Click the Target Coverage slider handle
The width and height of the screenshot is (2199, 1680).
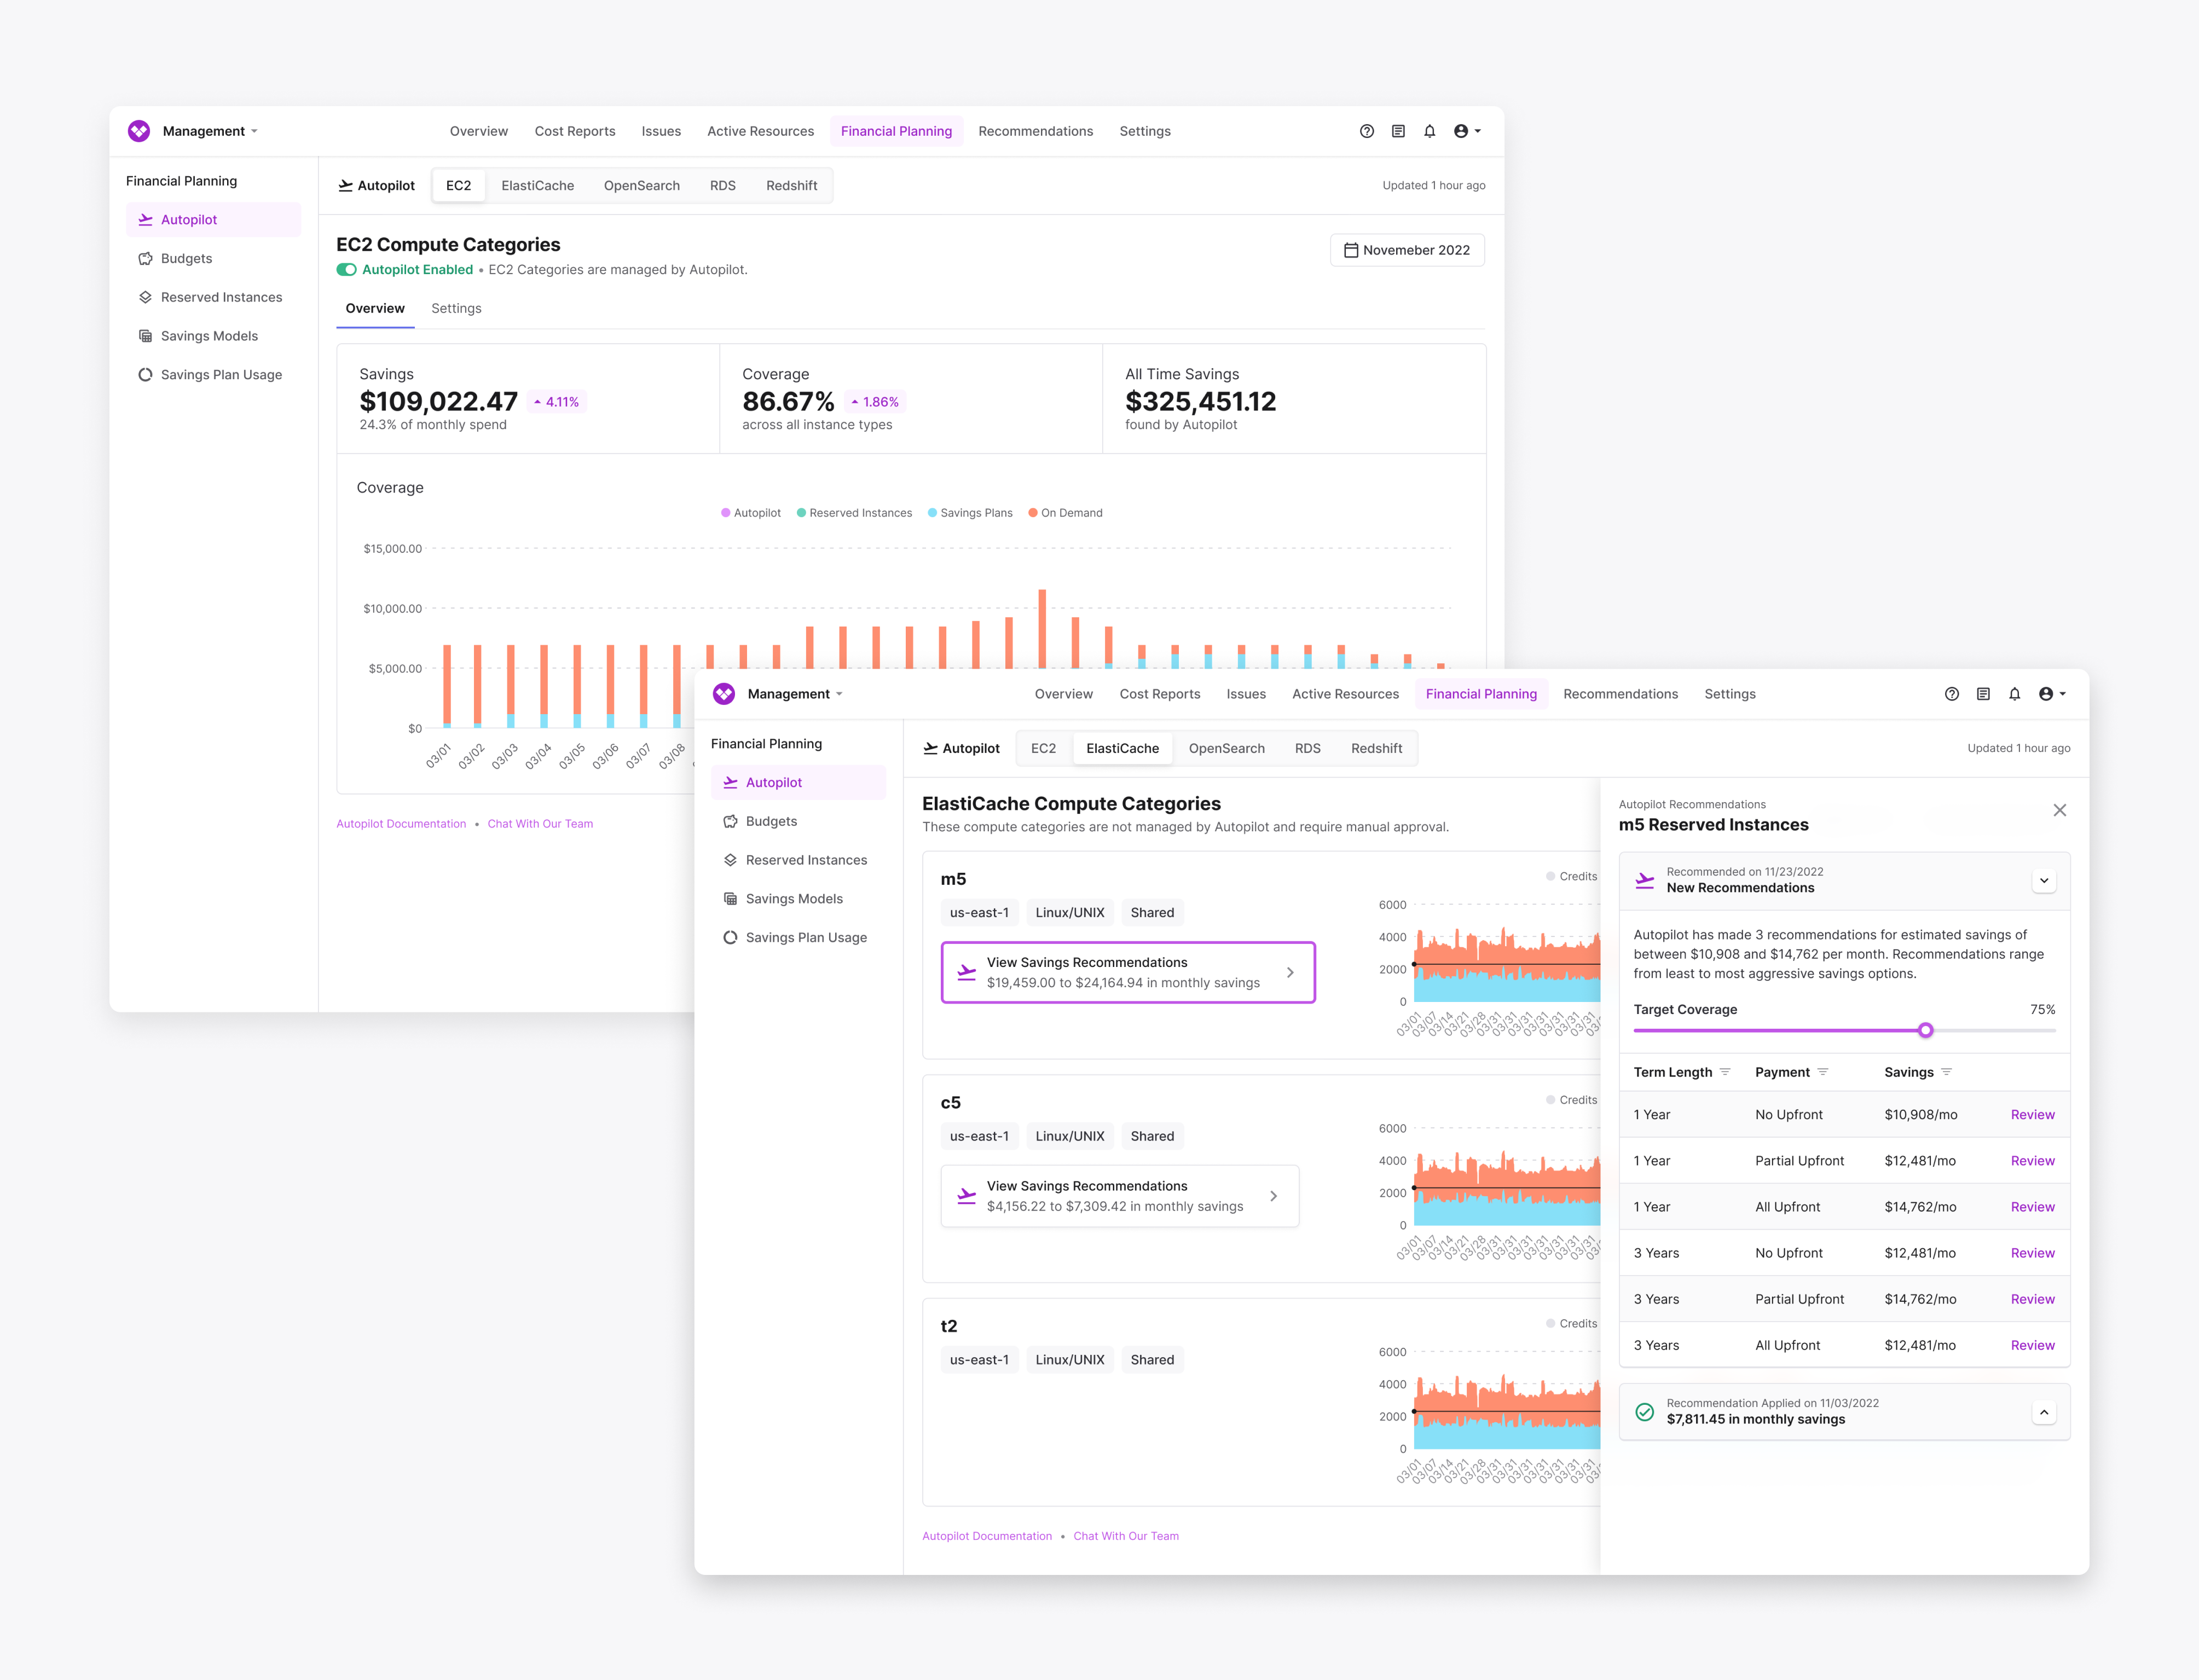1925,1030
